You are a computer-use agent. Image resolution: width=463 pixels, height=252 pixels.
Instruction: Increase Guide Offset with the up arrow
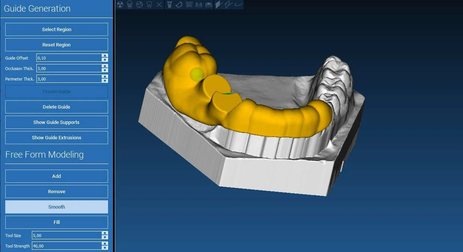pos(105,56)
